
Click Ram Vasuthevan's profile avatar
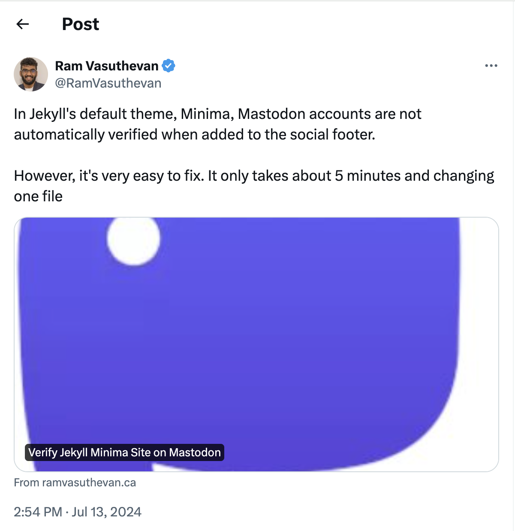click(31, 74)
